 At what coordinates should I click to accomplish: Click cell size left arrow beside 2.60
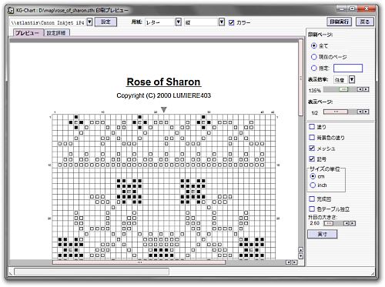346,223
